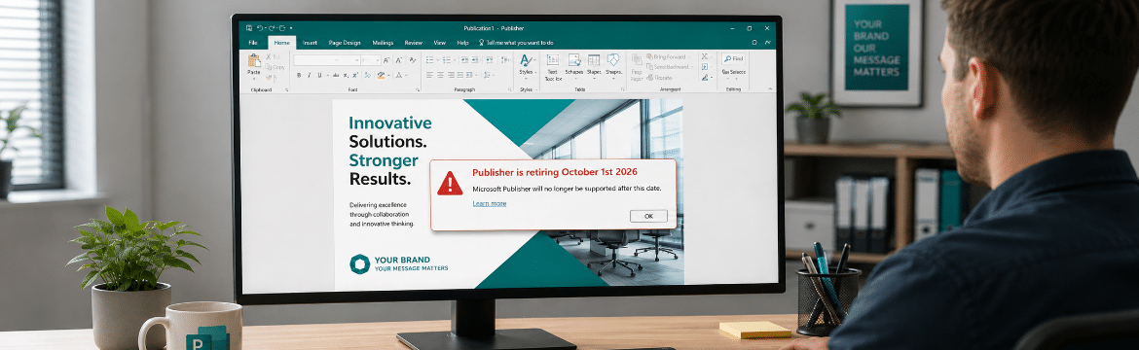The width and height of the screenshot is (1139, 350).
Task: Click OK in the retirement warning dialog
Action: tap(648, 216)
